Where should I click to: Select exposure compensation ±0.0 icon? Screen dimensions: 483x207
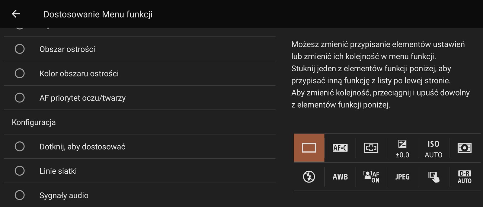tap(402, 148)
